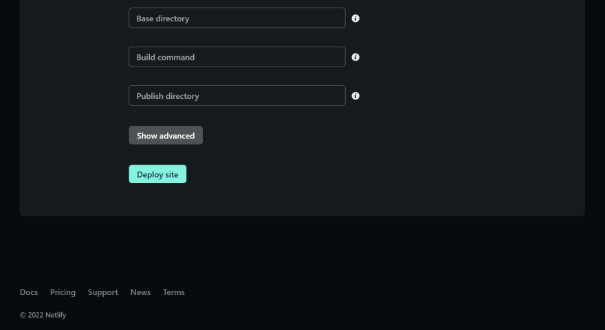
Task: Open the News footer link
Action: pos(140,292)
